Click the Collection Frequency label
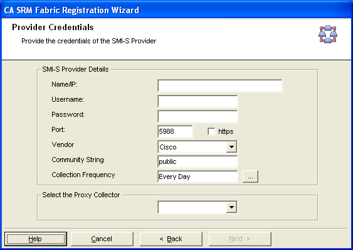Image resolution: width=353 pixels, height=250 pixels. 83,175
